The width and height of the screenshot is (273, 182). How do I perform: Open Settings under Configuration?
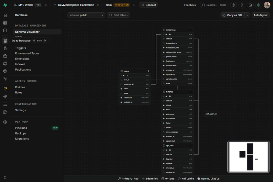coord(20,110)
